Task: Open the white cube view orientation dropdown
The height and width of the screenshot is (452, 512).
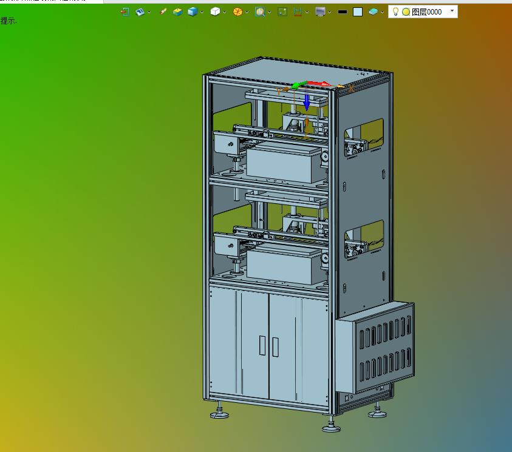Action: tap(225, 12)
